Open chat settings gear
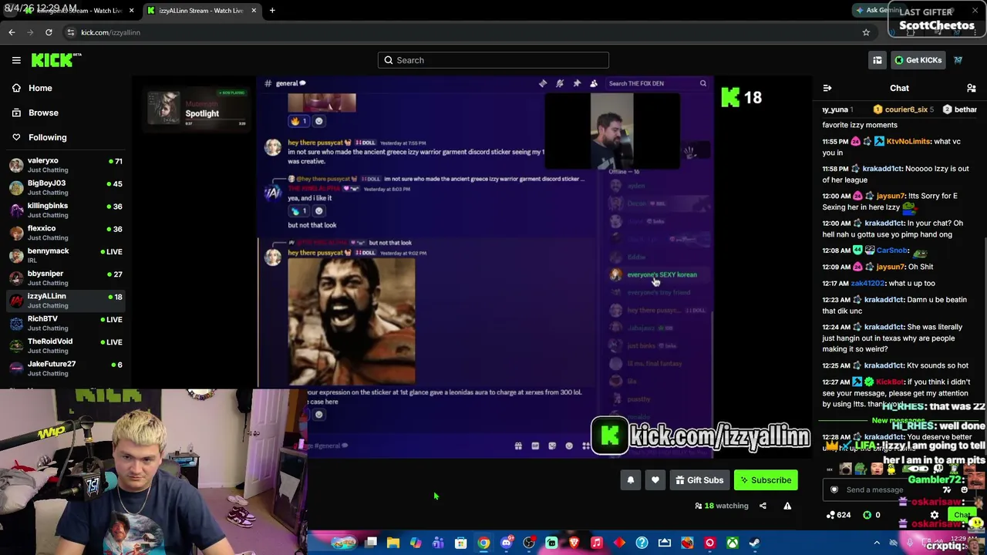 [935, 515]
